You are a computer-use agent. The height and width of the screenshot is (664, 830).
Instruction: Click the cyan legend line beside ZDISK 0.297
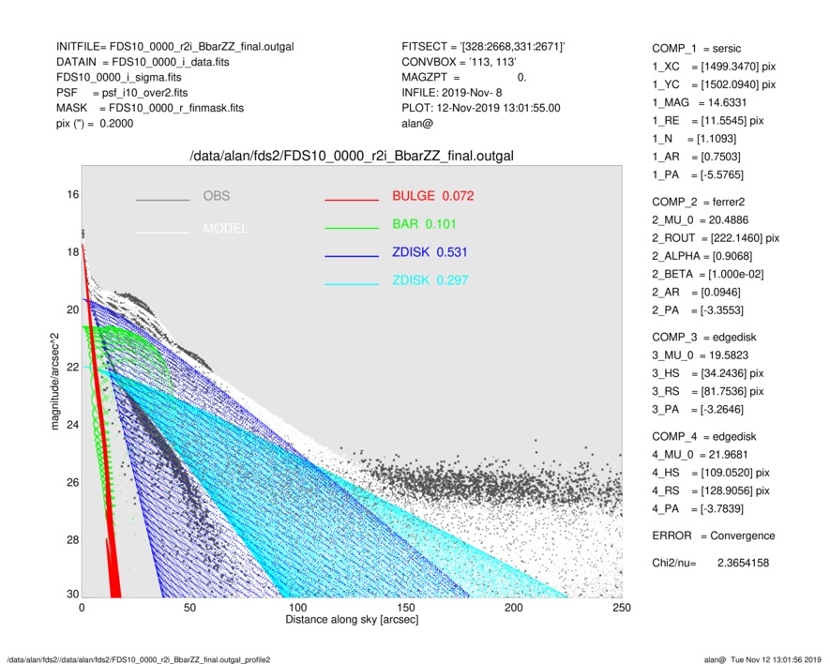(352, 284)
